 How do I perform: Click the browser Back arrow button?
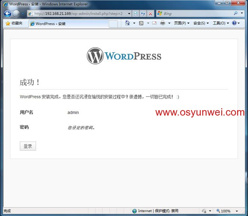(x=7, y=14)
